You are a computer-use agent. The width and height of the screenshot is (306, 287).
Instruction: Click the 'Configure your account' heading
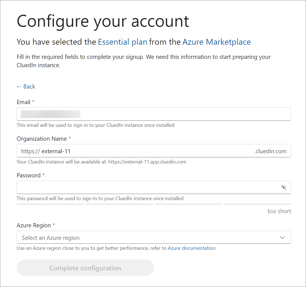coord(103,22)
